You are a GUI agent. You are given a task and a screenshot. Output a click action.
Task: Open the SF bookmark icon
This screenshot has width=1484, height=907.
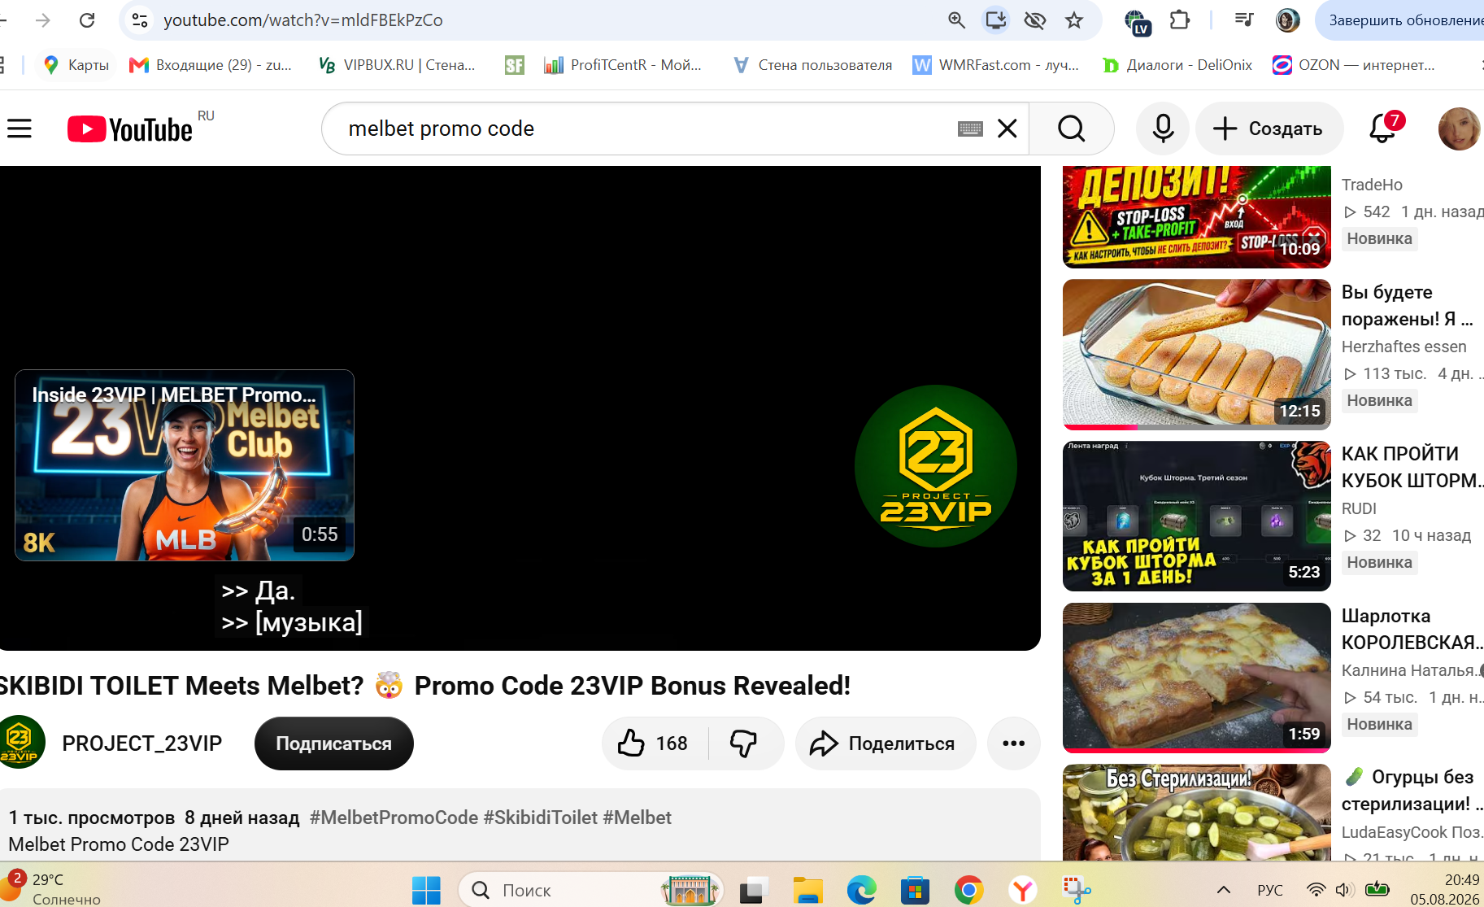tap(515, 65)
